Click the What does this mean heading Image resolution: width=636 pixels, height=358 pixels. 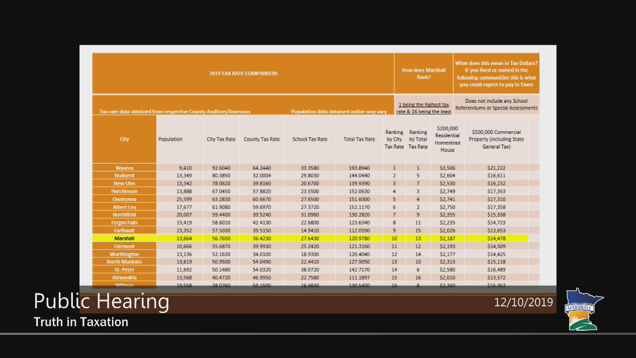496,74
